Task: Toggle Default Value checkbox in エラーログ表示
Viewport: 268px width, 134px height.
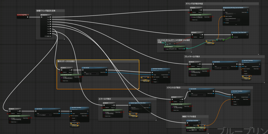Action: 111,116
